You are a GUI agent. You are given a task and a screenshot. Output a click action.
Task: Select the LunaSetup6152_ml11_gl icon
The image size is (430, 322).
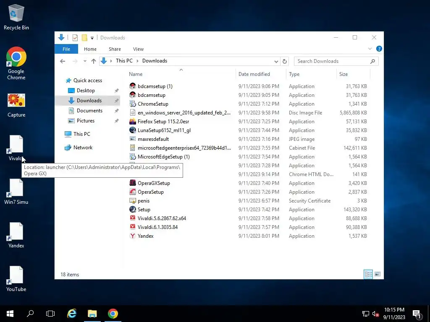pyautogui.click(x=132, y=130)
